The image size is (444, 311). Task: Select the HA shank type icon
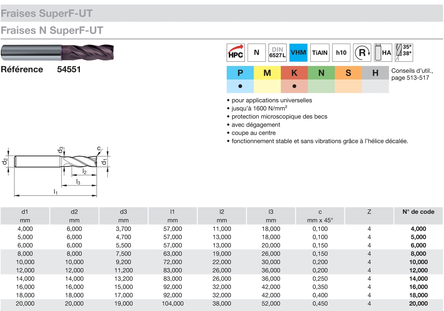(x=383, y=53)
